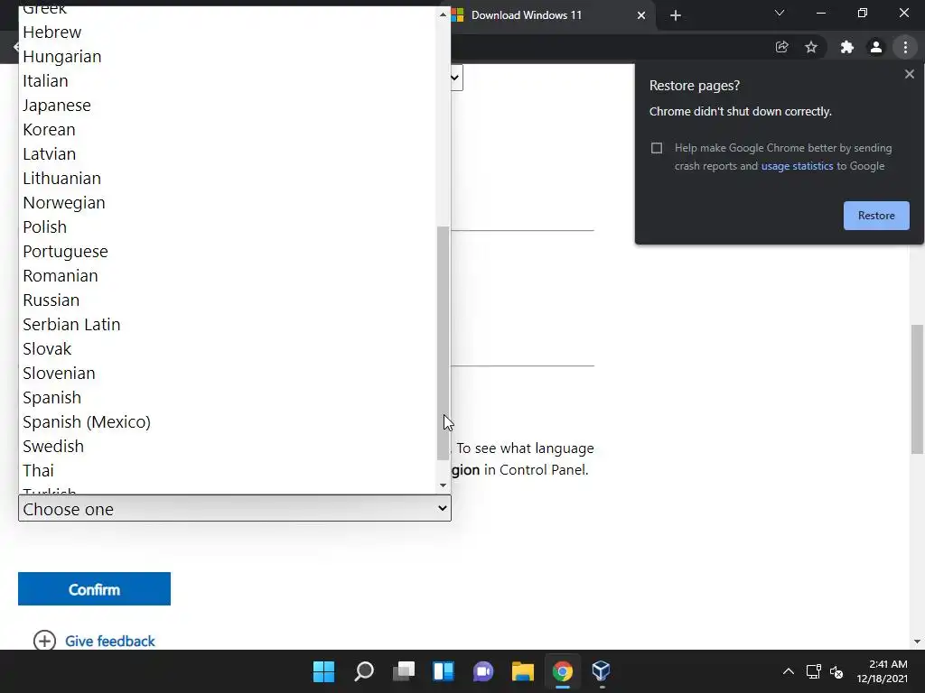The image size is (925, 693).
Task: Select Latvian from the language list
Action: (227, 153)
